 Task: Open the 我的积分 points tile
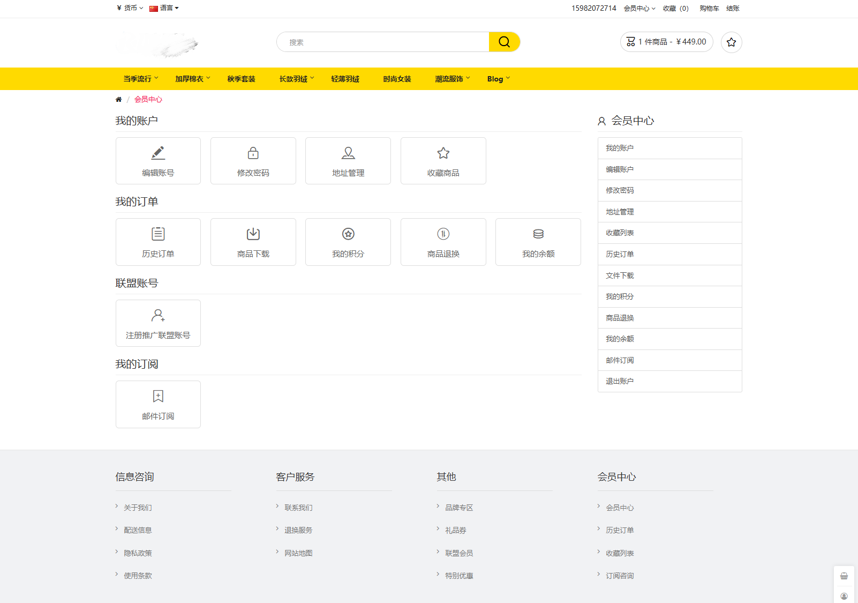click(x=348, y=242)
